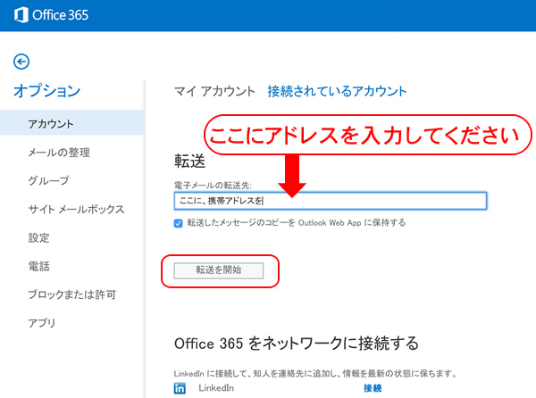
Task: Open ブロックまたは許可 in the sidebar
Action: 72,294
